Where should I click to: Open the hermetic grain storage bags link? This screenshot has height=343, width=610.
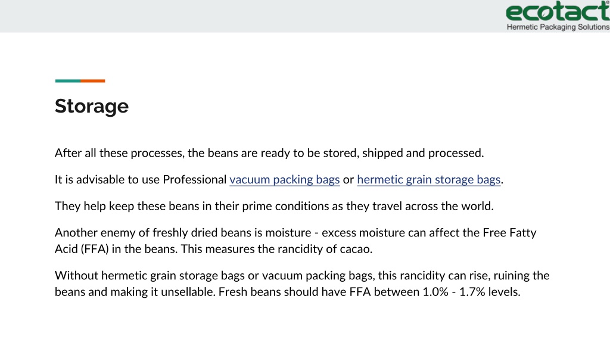(429, 180)
